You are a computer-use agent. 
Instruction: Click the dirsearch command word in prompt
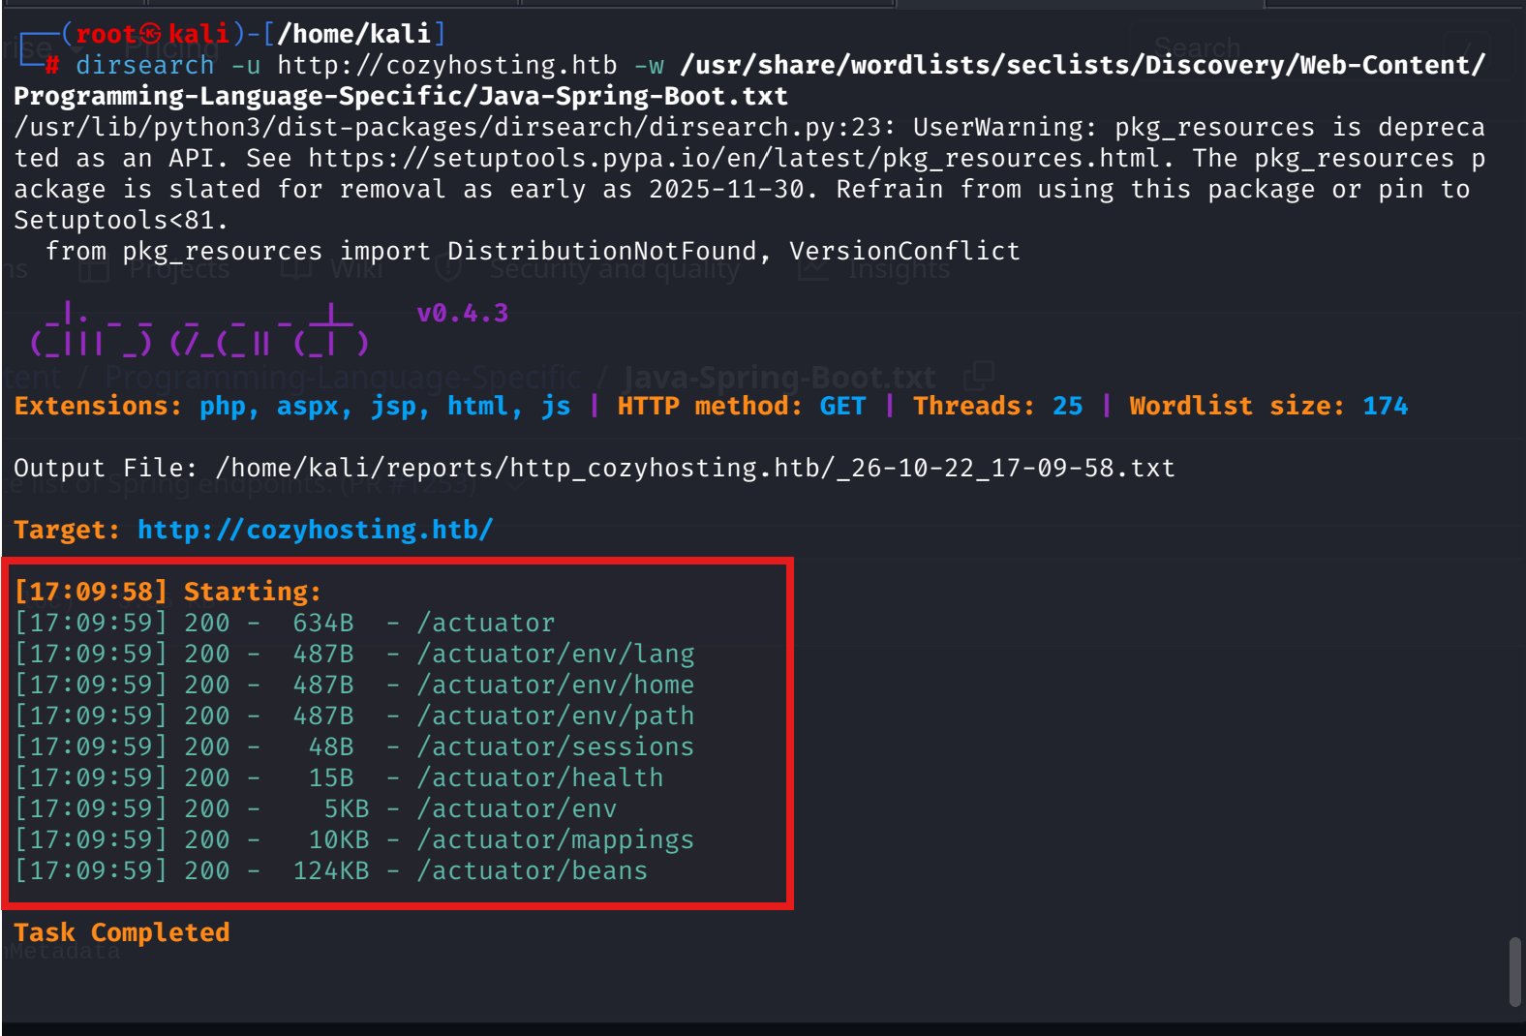point(144,65)
